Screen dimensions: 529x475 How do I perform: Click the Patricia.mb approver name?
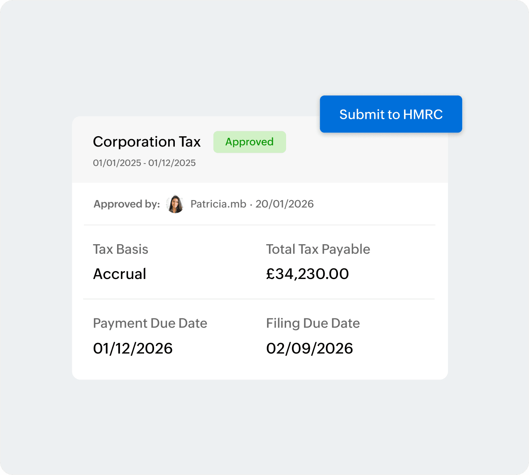coord(218,204)
